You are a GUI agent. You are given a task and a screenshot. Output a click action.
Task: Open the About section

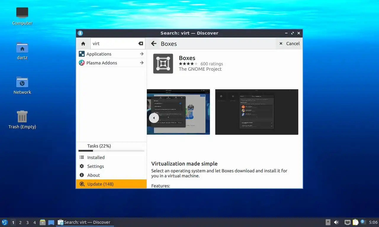tap(111, 175)
